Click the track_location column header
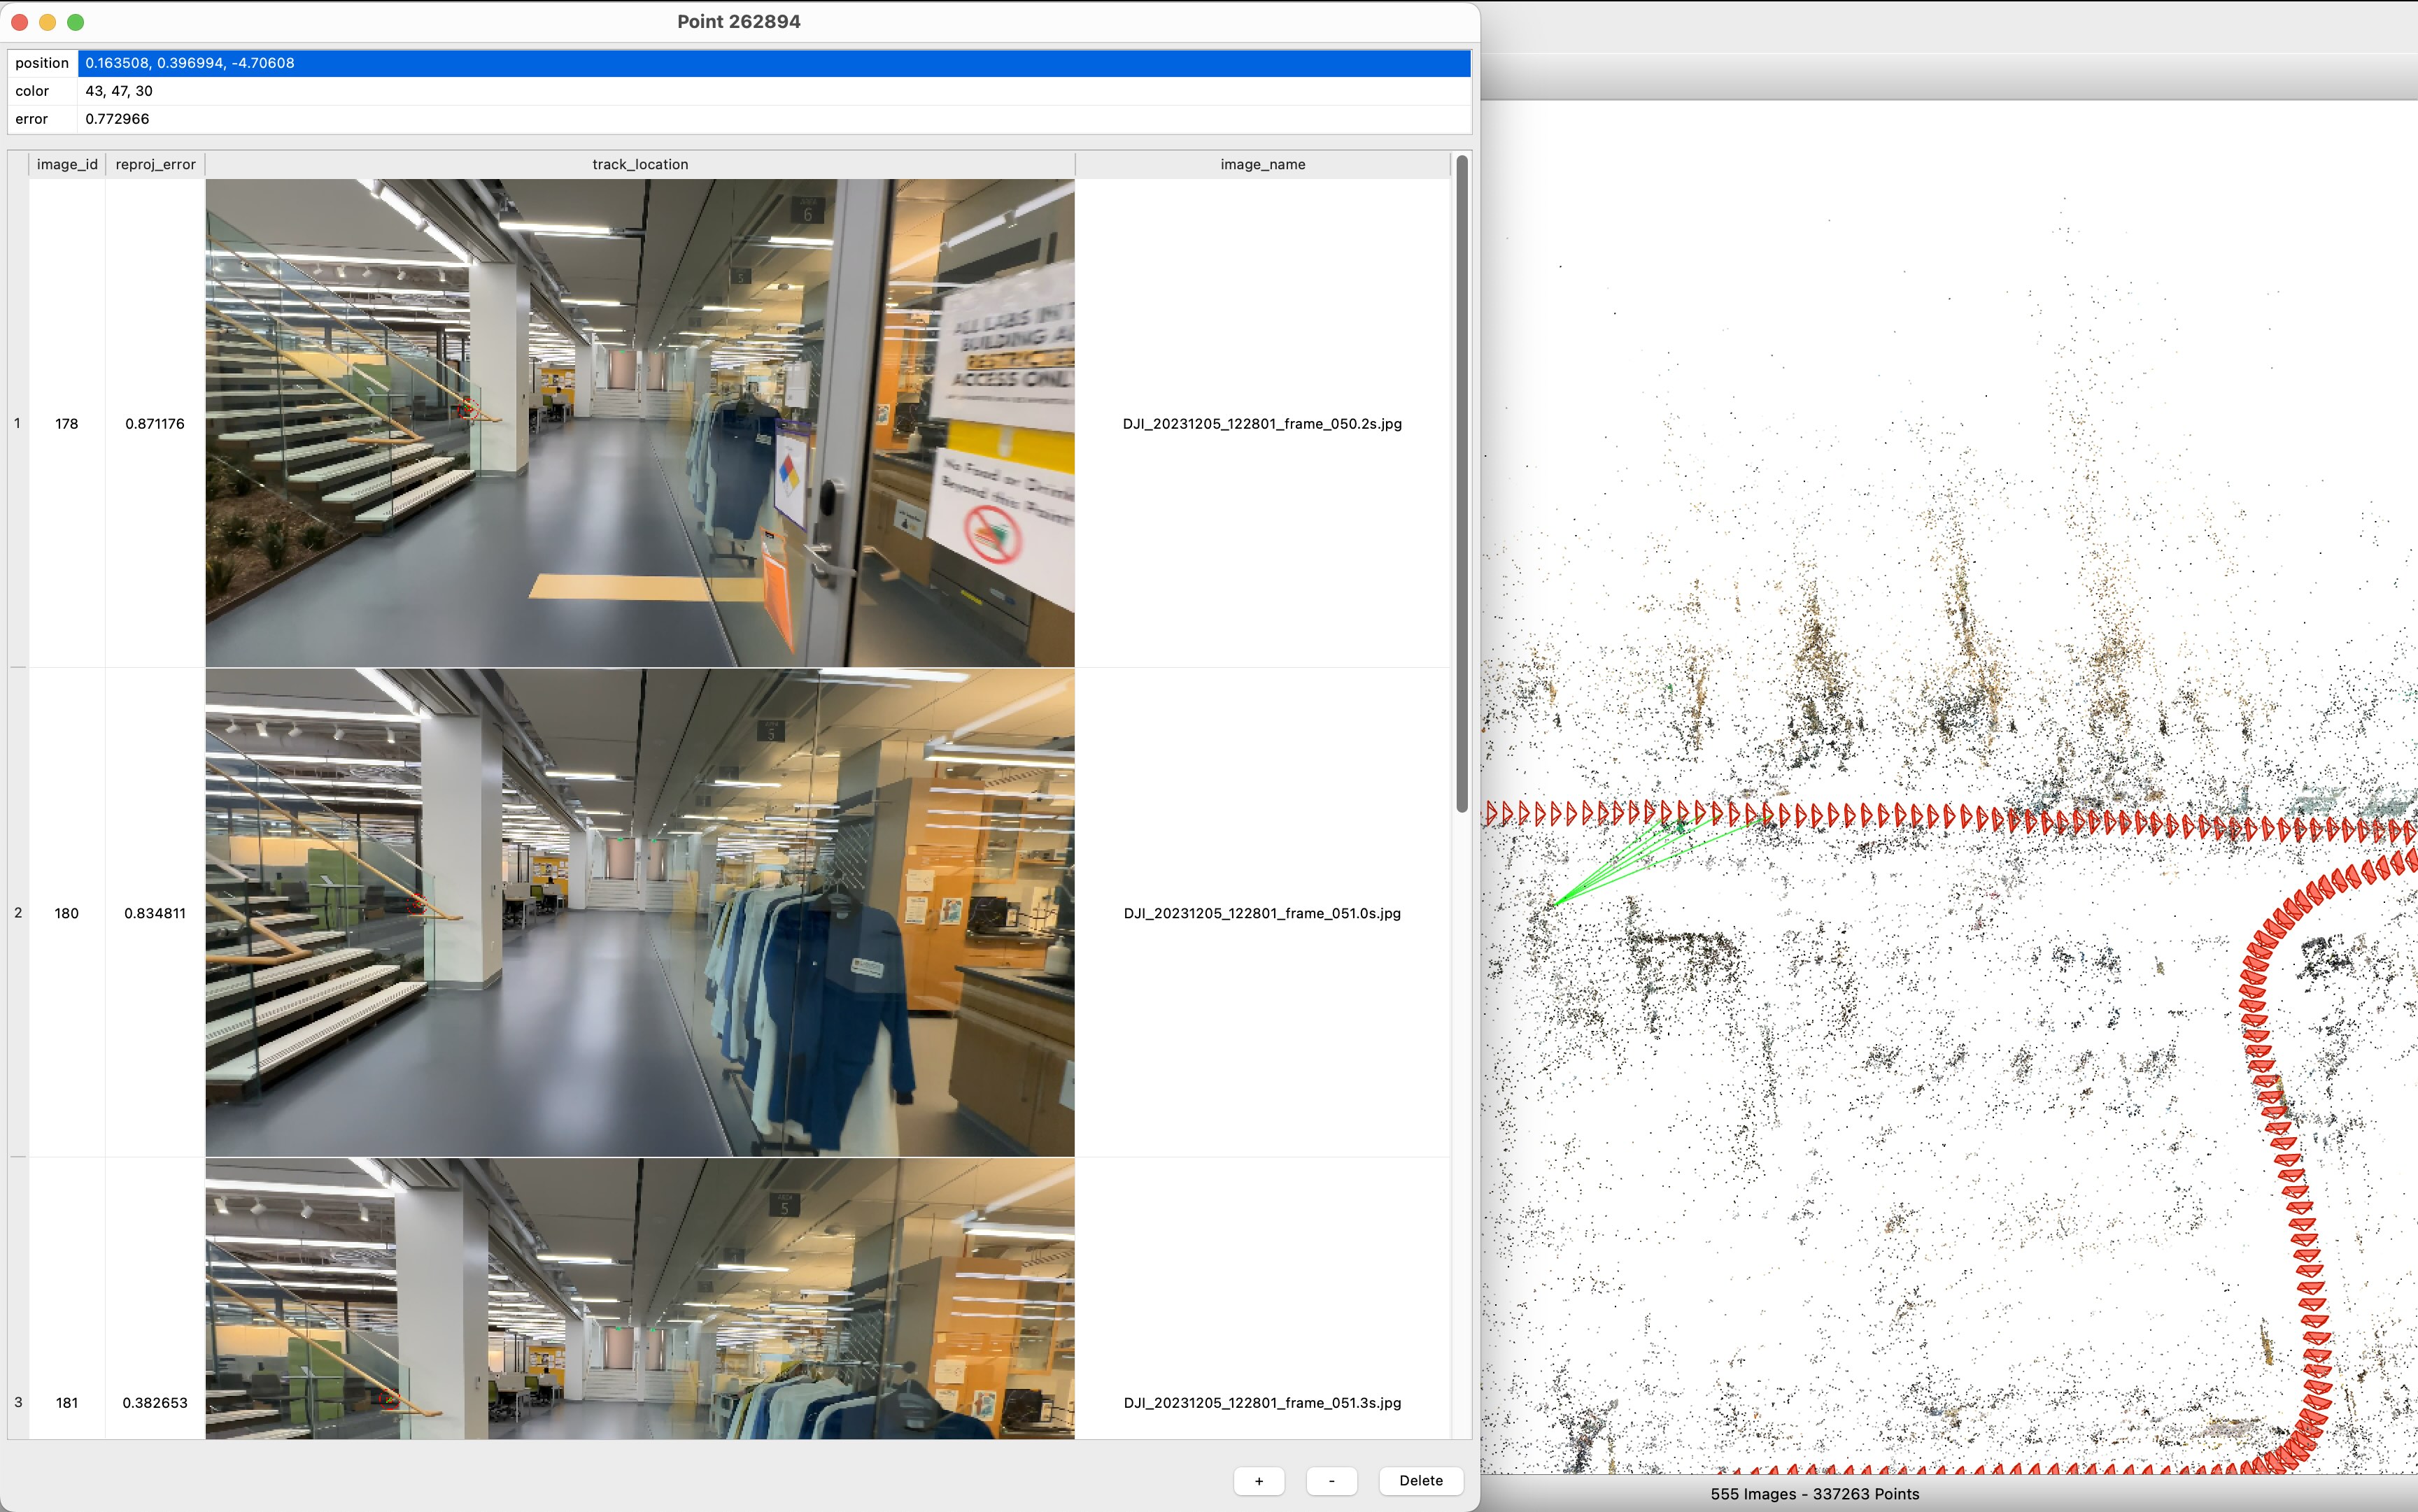The width and height of the screenshot is (2418, 1512). coord(639,164)
